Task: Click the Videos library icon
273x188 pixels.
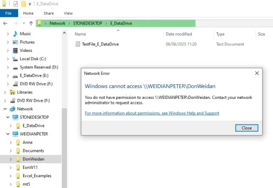Action: (x=15, y=50)
